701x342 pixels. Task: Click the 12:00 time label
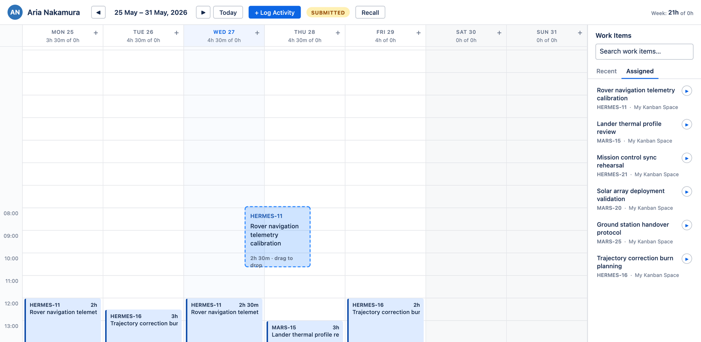coord(11,304)
